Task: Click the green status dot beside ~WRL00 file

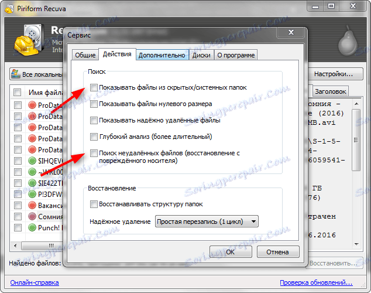Action: pos(32,172)
